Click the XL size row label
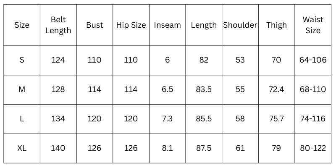 point(22,148)
